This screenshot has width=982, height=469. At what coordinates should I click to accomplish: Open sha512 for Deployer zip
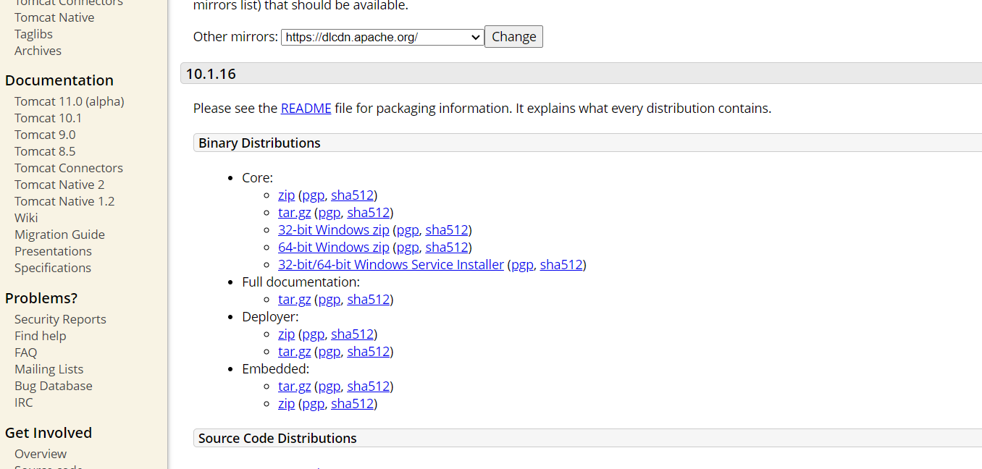352,334
